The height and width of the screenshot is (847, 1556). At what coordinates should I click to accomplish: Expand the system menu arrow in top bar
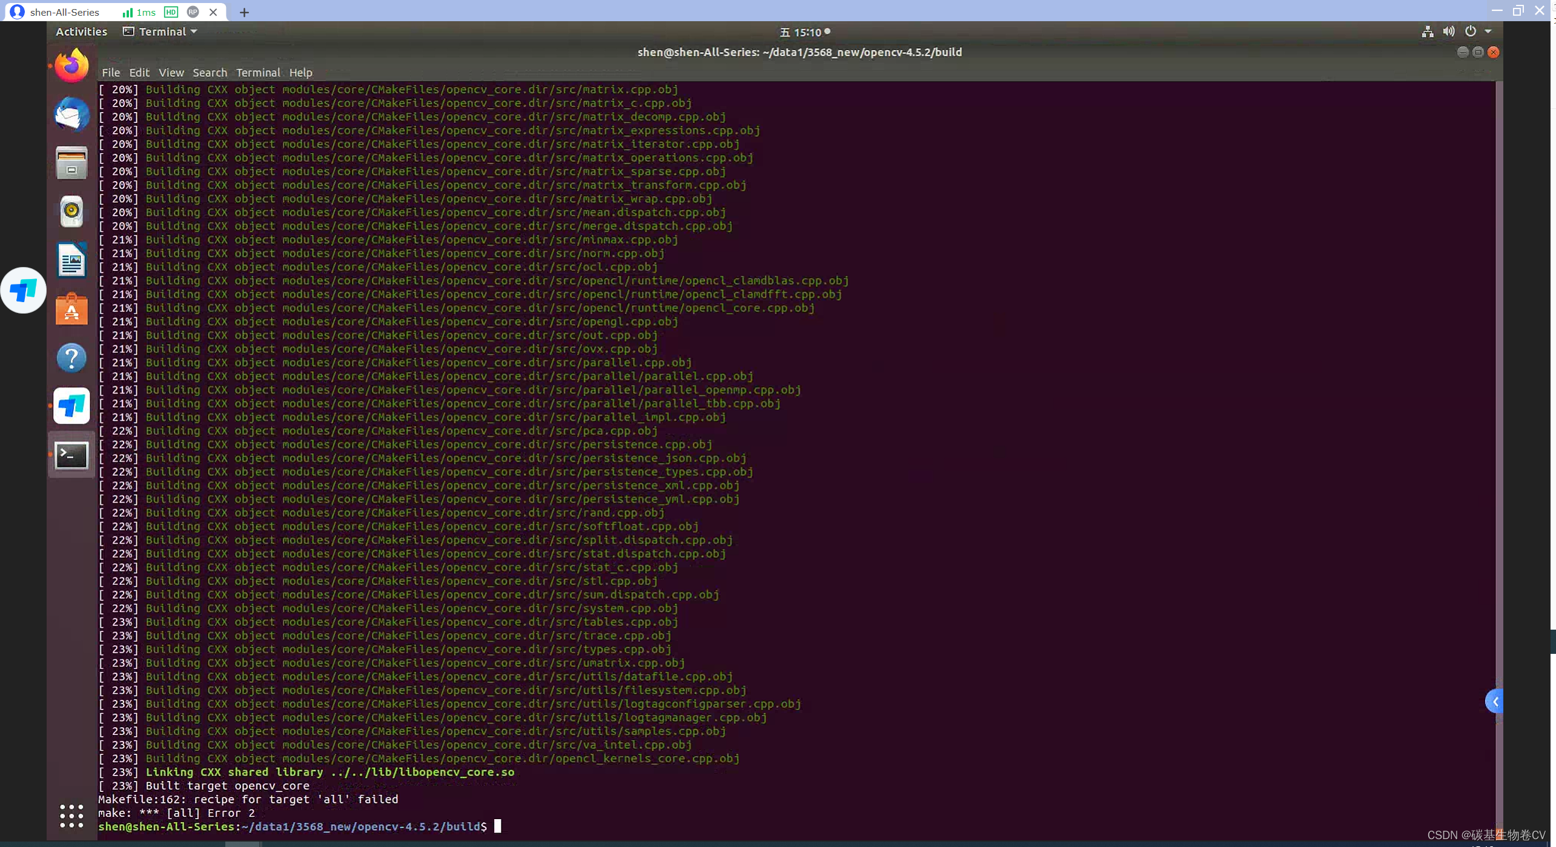click(1488, 31)
